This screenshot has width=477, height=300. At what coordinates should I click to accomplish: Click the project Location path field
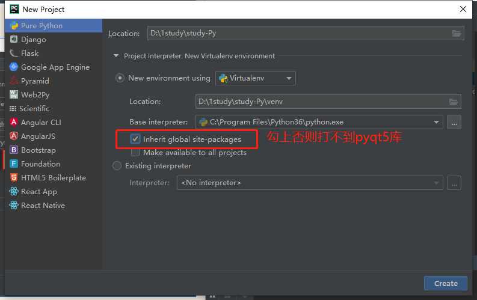[306, 33]
